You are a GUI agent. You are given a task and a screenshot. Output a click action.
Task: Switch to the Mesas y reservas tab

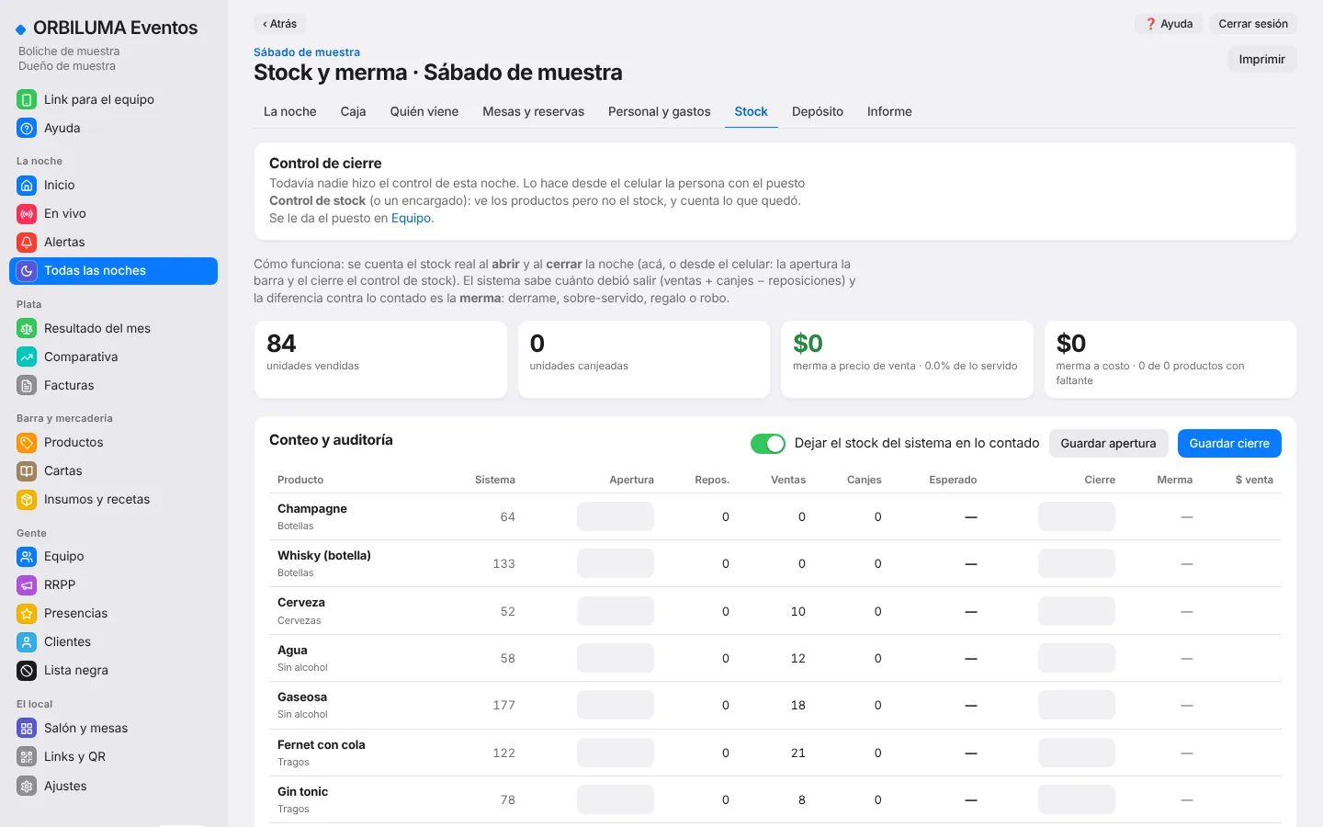tap(534, 111)
